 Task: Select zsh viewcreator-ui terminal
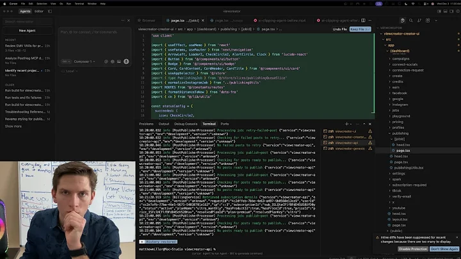[348, 131]
